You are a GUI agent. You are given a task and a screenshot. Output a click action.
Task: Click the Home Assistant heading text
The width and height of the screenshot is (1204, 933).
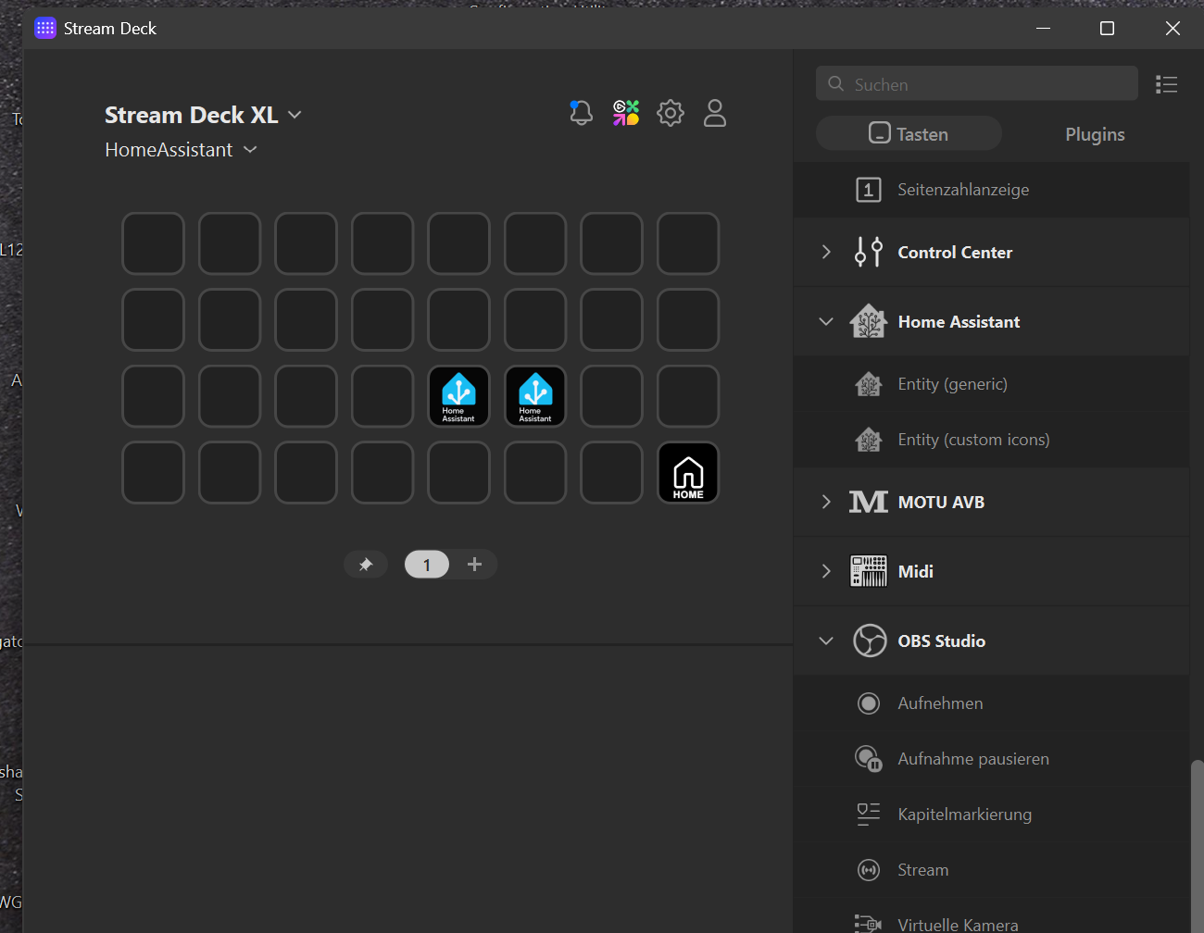pyautogui.click(x=959, y=321)
